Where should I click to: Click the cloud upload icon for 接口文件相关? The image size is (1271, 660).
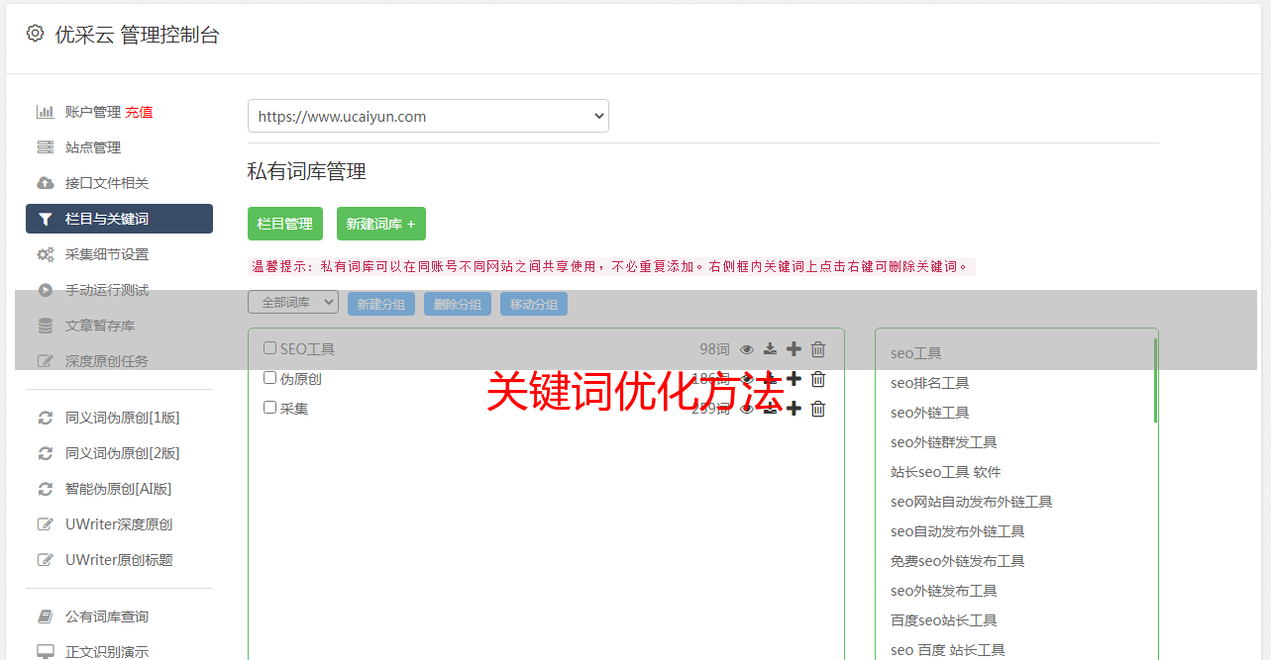(x=46, y=183)
